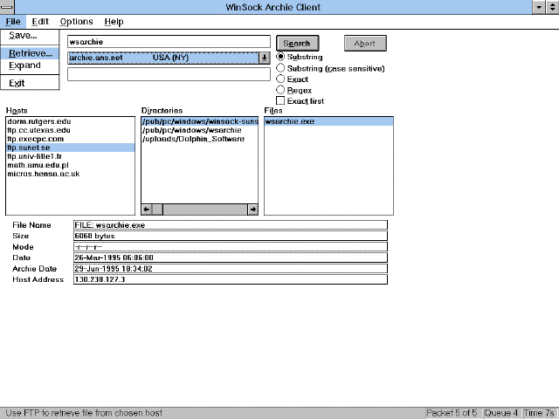This screenshot has height=419, width=559.
Task: Select directory /pub/pc/windows/wsarchie
Action: (200, 130)
